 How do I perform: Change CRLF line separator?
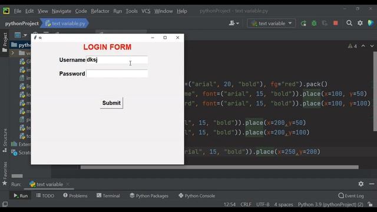[246, 204]
